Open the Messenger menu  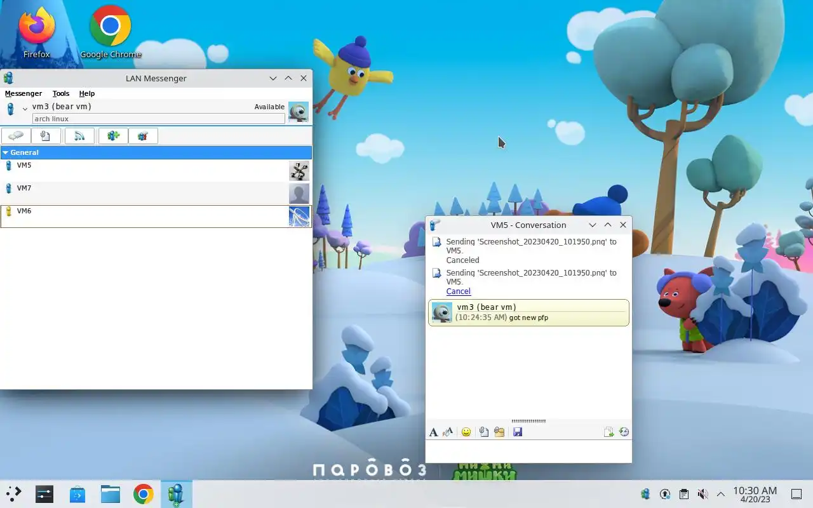24,93
